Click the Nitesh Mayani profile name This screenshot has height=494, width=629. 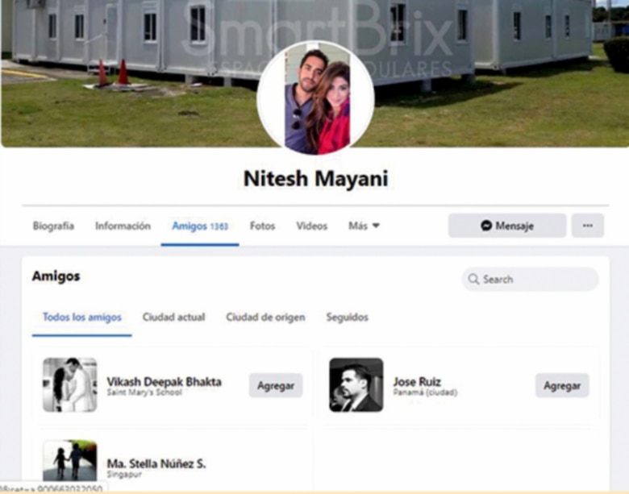tap(315, 178)
